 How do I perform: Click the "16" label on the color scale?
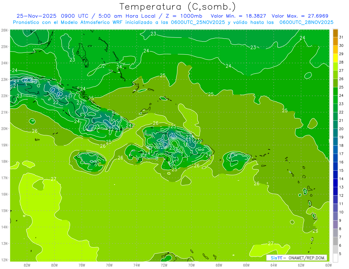341,162
